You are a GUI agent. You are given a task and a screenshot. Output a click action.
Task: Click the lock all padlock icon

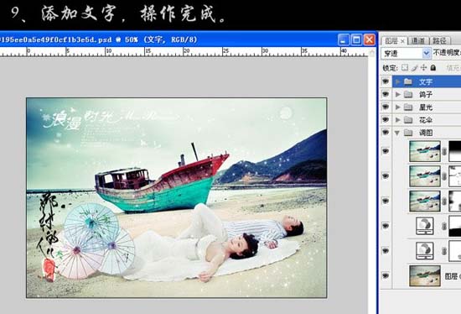point(433,67)
